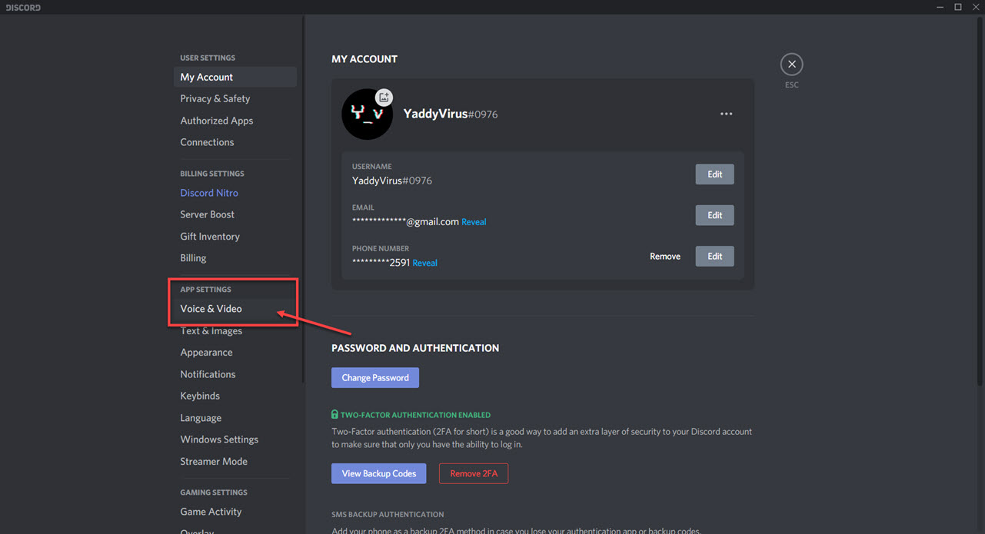The width and height of the screenshot is (985, 534).
Task: Click View Backup Codes
Action: pos(378,473)
